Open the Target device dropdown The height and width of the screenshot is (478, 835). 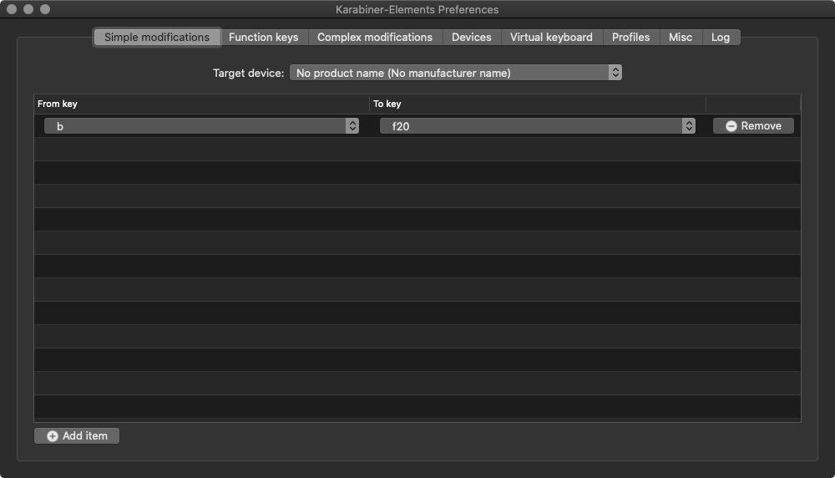tap(456, 73)
